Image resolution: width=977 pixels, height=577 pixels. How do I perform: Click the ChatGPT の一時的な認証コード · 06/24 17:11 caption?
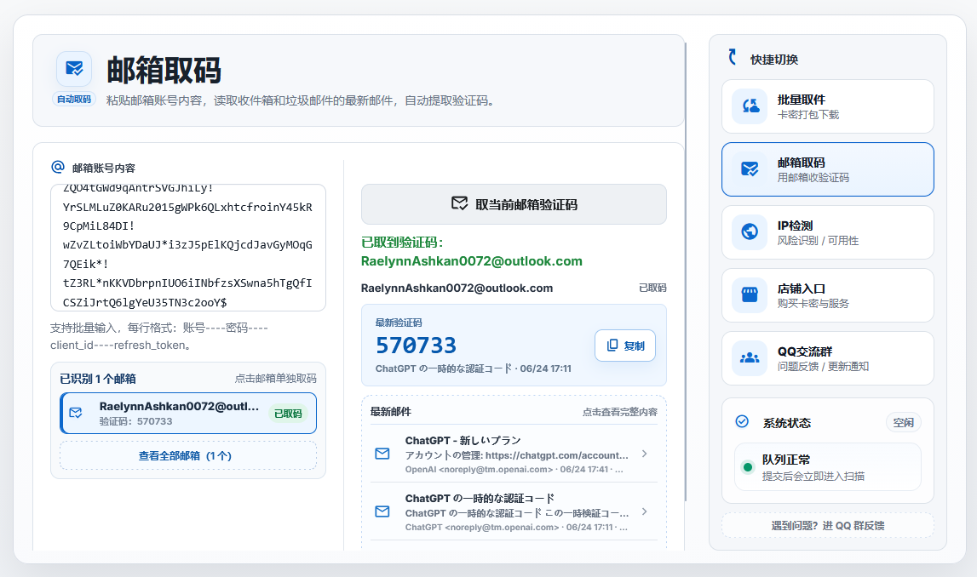pyautogui.click(x=474, y=368)
